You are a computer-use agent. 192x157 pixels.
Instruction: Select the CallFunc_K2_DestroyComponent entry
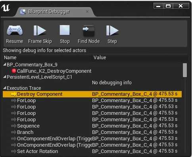[92, 71]
